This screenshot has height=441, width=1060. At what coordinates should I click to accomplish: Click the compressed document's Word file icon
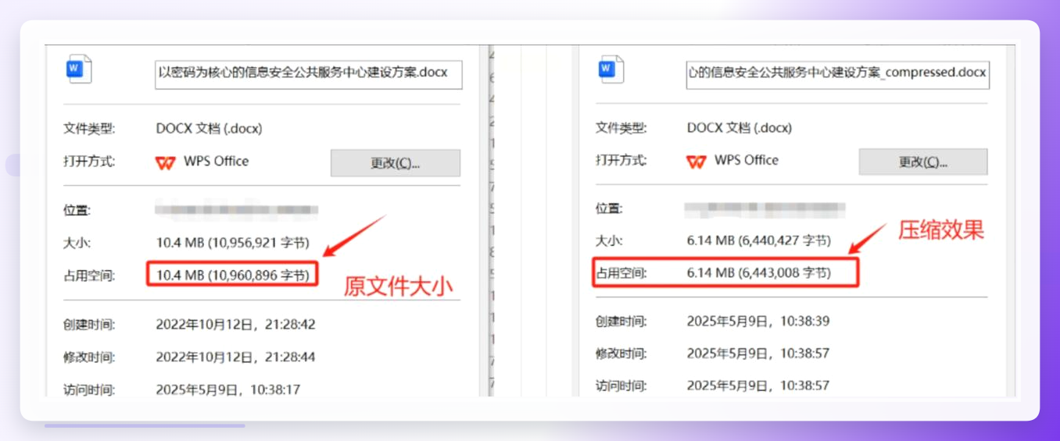(611, 69)
